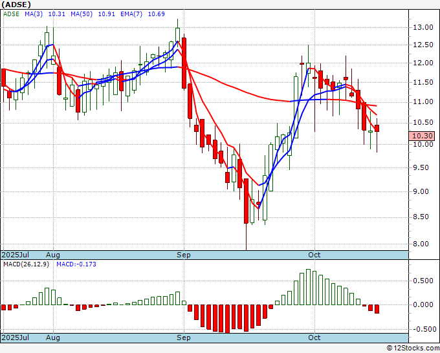Image resolution: width=440 pixels, height=353 pixels.
Task: Click 2025Jul on the MACD panel axis
Action: tap(16, 337)
